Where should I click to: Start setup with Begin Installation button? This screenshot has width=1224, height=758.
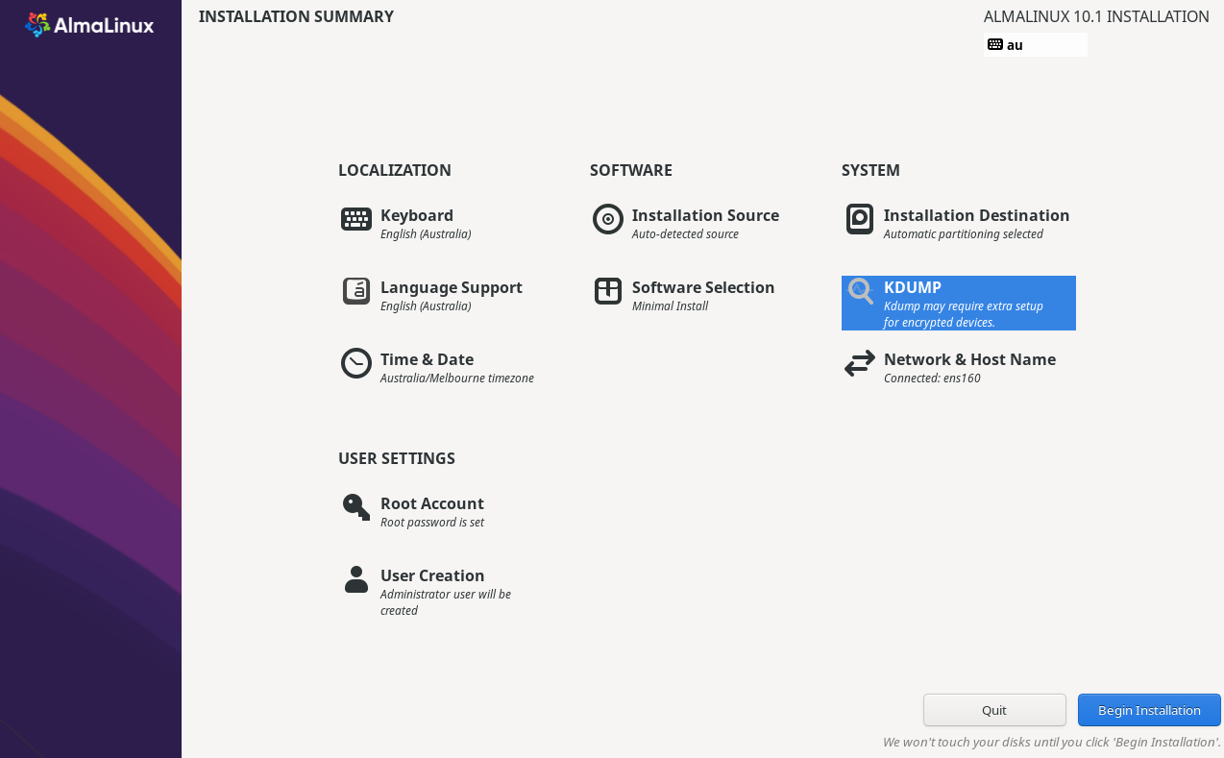pos(1149,710)
